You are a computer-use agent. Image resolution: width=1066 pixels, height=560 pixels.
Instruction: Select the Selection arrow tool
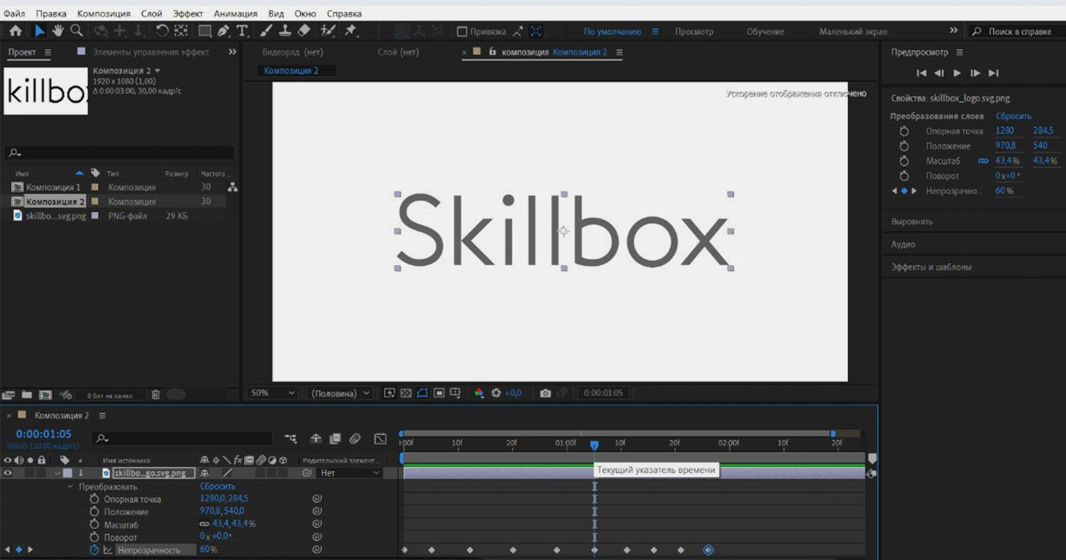pyautogui.click(x=39, y=31)
